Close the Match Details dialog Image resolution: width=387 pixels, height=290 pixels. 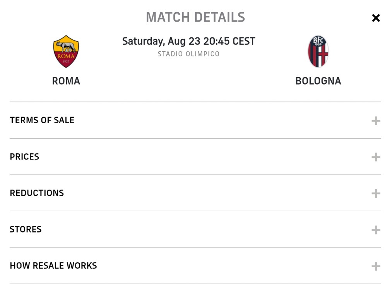pyautogui.click(x=376, y=18)
